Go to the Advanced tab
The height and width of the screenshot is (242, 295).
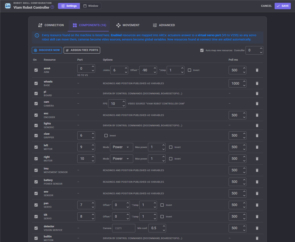pos(164,25)
